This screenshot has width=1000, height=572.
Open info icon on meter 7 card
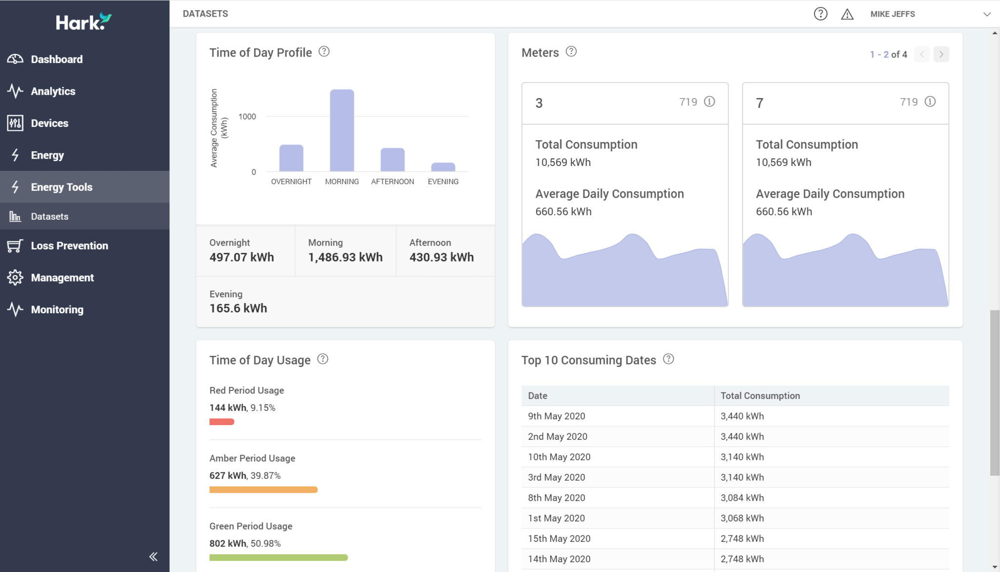coord(930,102)
